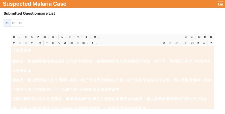Open the text alignment dropdown arrow
This screenshot has height=114, width=225.
87,43
